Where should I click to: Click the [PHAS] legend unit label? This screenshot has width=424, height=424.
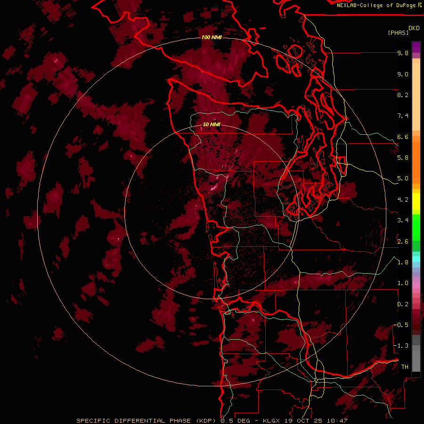click(398, 33)
